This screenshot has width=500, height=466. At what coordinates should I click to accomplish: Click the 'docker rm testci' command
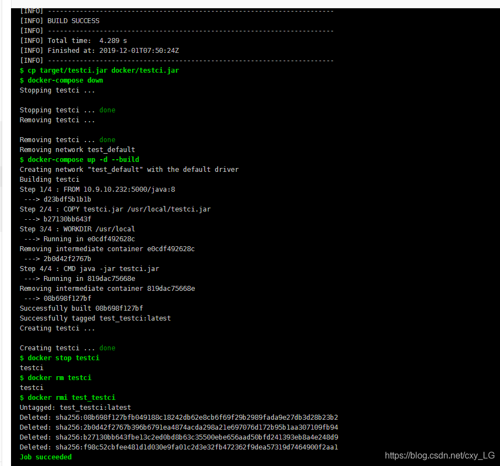click(x=56, y=378)
